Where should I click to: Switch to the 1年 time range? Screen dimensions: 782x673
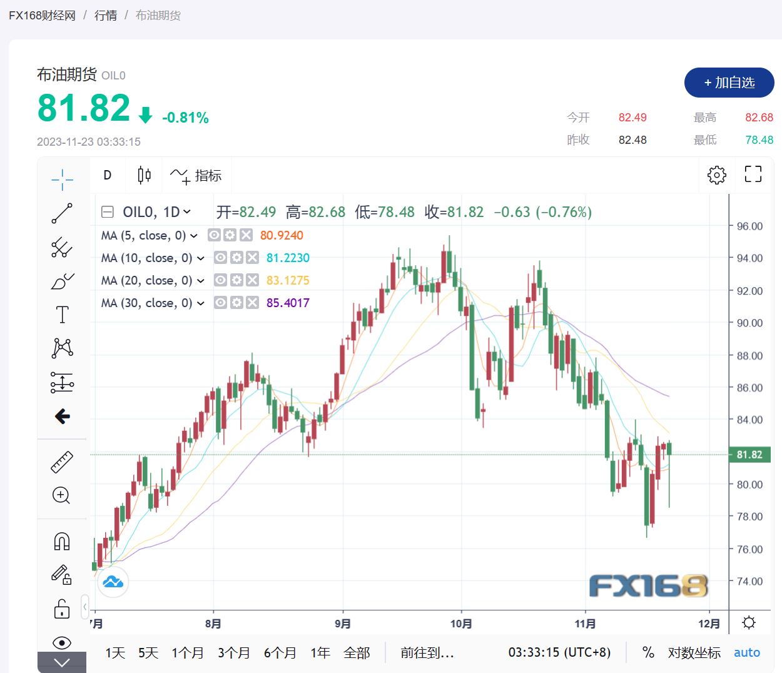point(320,653)
